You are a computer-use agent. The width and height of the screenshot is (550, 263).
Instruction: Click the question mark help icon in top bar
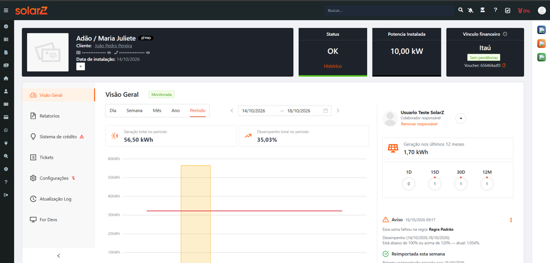click(x=495, y=10)
